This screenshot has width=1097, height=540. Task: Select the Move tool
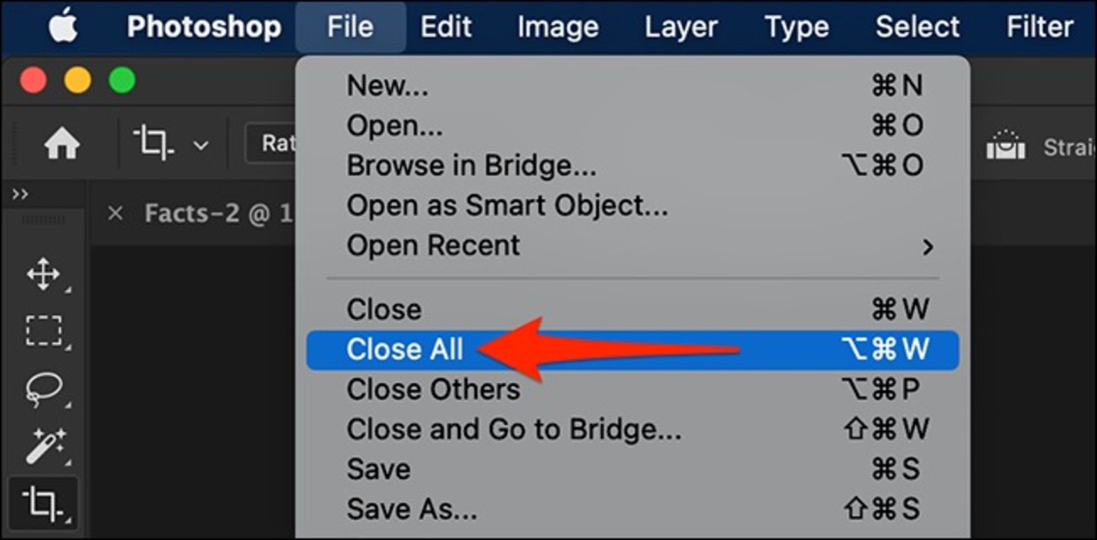tap(43, 274)
